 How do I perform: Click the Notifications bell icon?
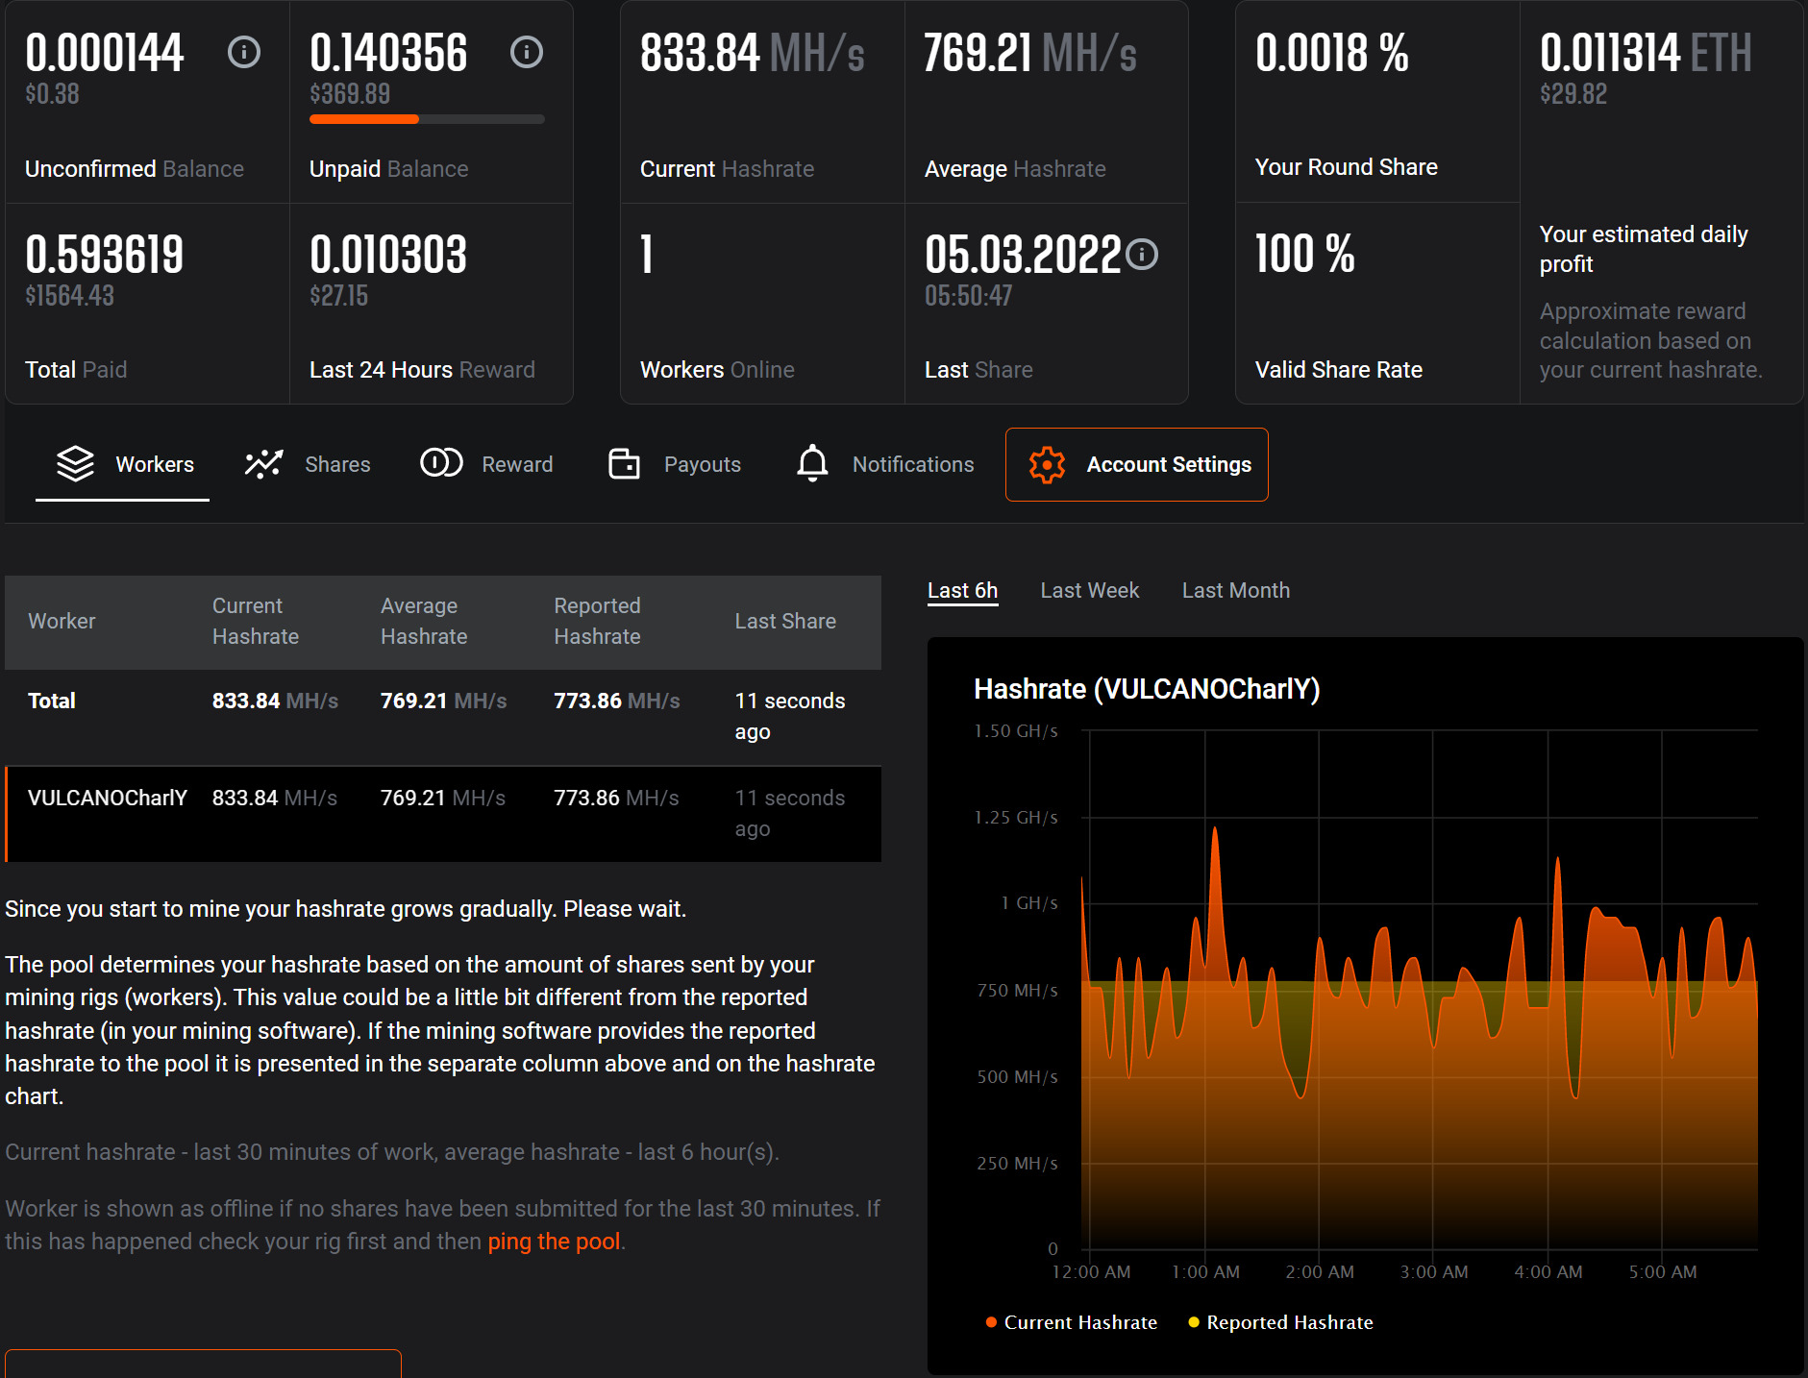tap(812, 463)
